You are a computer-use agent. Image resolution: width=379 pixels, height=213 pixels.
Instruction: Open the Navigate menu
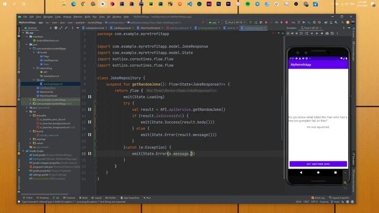tap(48, 17)
